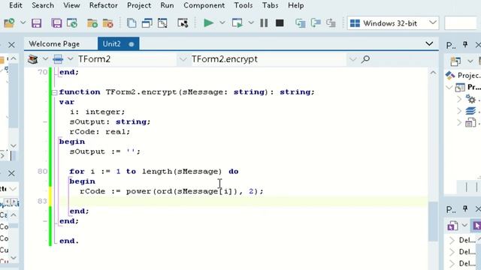Screen dimensions: 481x270
Task: Click Add file to project icon
Action: coord(92,23)
